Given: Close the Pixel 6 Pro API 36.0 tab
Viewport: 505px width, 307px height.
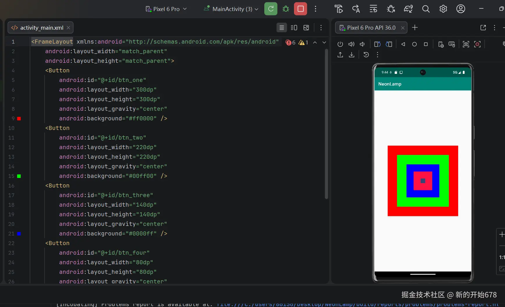Looking at the screenshot, I should (403, 28).
